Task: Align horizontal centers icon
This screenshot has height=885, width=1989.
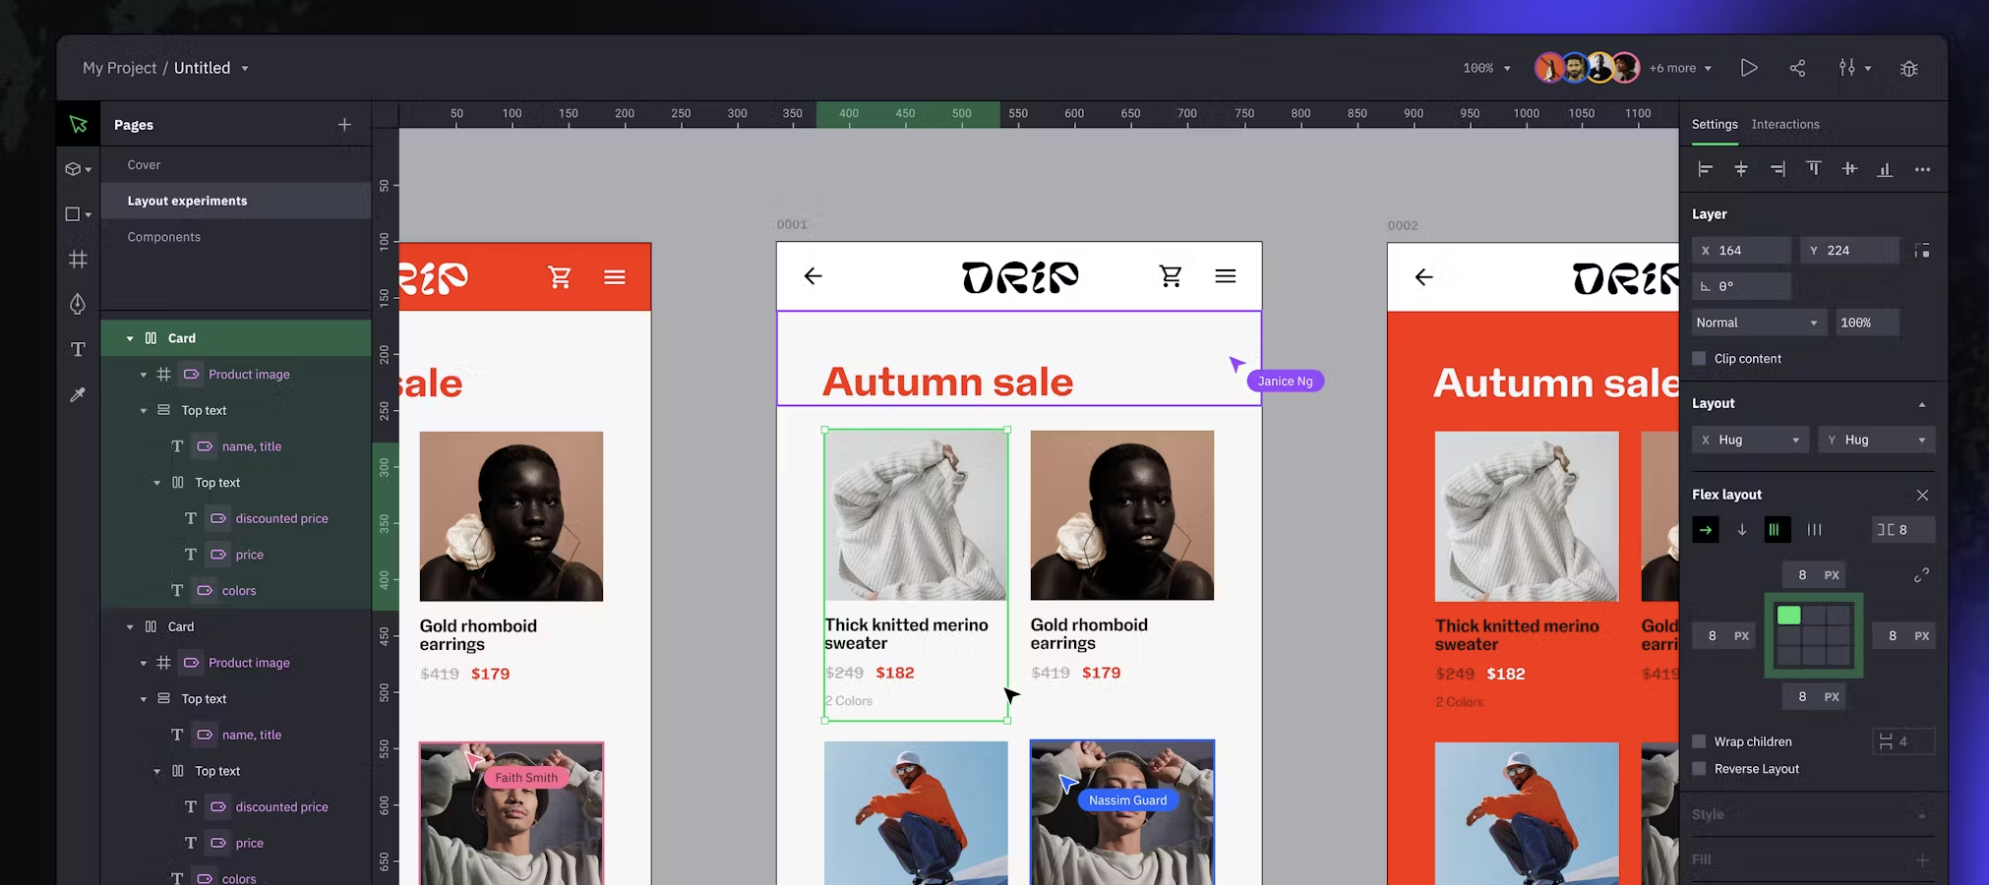Action: click(1741, 169)
